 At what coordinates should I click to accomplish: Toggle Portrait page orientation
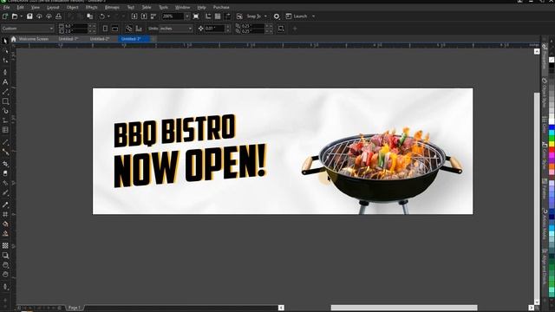[105, 29]
